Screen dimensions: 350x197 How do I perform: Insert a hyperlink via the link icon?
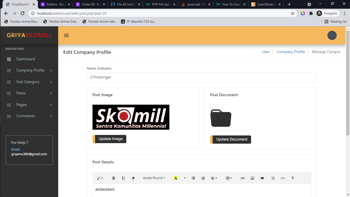tap(242, 178)
